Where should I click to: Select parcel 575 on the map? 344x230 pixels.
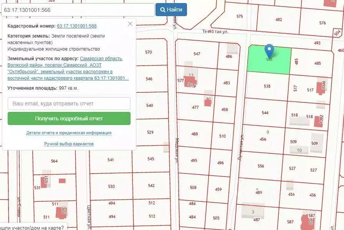click(240, 16)
